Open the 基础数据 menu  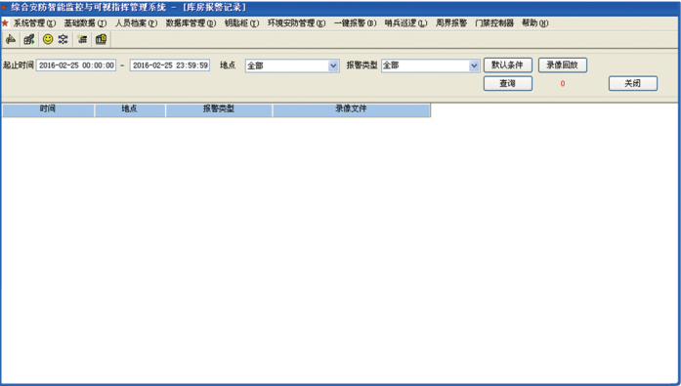point(85,23)
